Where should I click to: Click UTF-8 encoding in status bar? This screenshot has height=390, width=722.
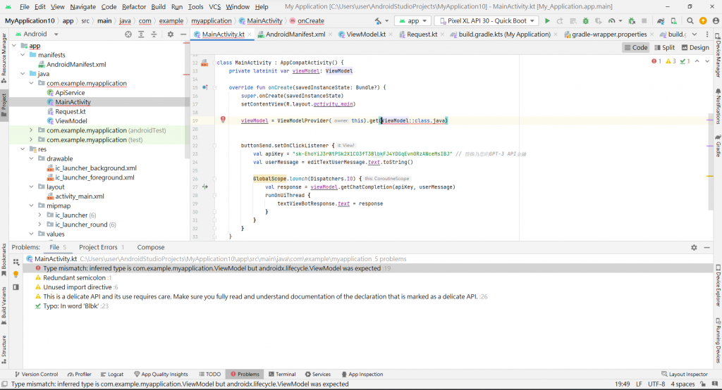656,384
